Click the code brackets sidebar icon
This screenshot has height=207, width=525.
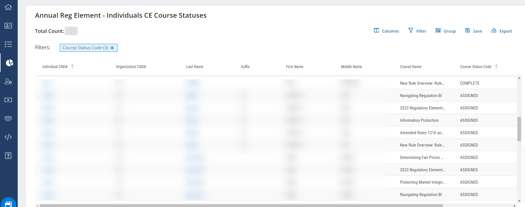tap(8, 137)
